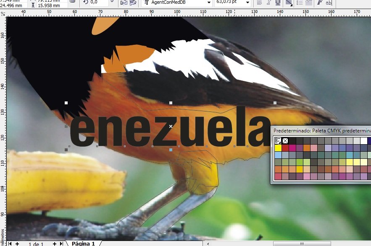Pick the black swatch next to no-color
This screenshot has width=371, height=246.
292,141
